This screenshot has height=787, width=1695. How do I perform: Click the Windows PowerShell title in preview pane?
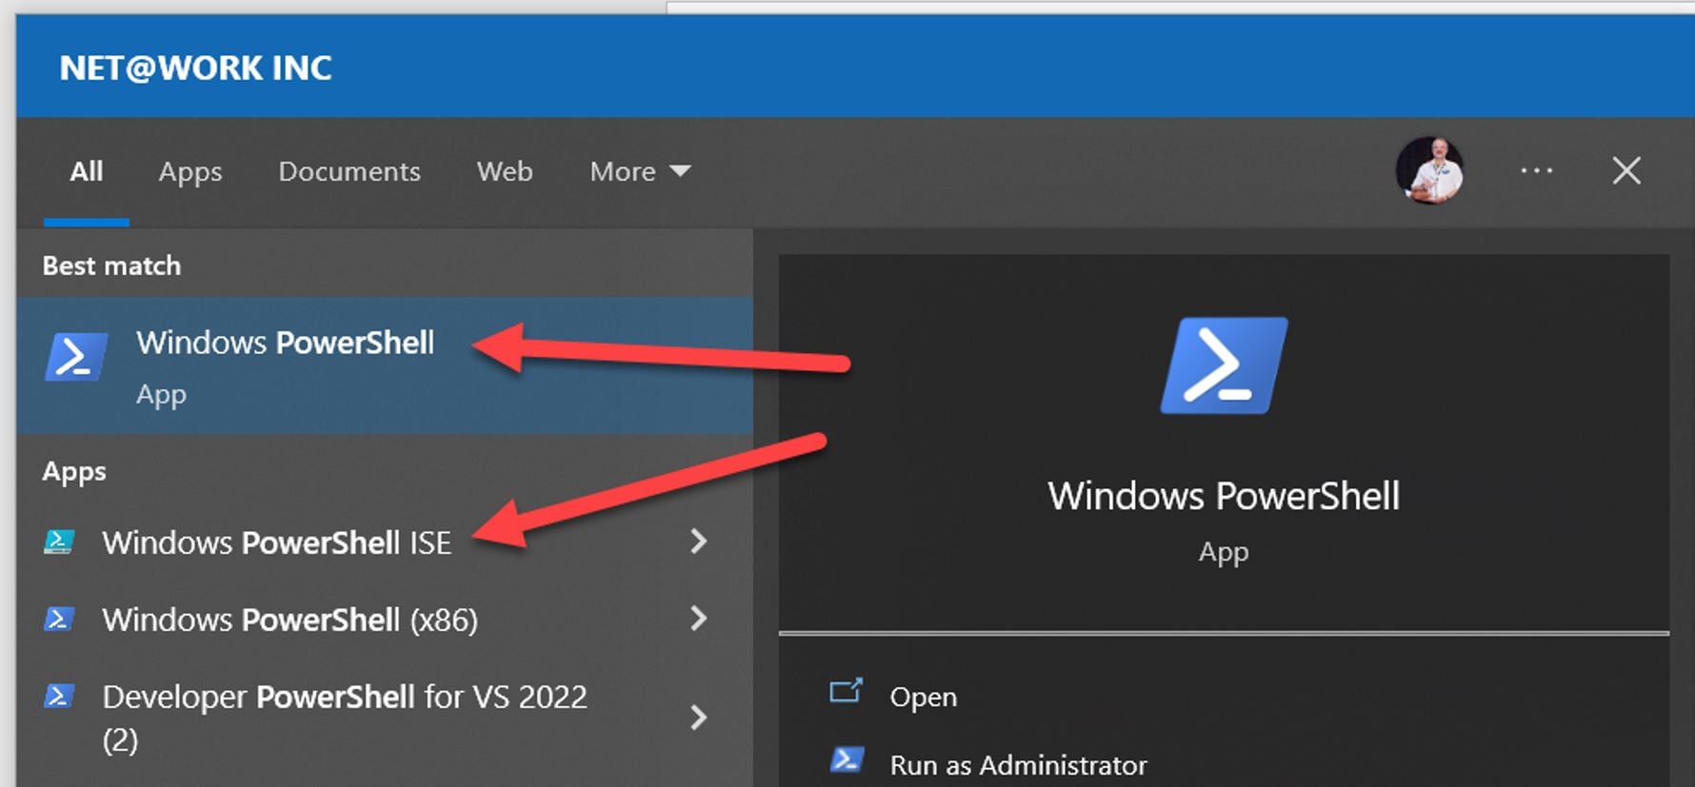pyautogui.click(x=1224, y=496)
